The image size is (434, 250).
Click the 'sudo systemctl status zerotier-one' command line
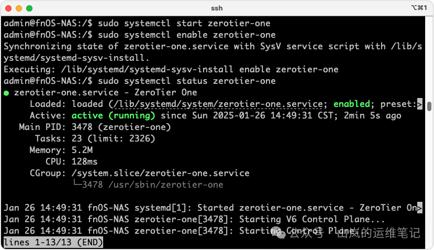click(x=186, y=81)
